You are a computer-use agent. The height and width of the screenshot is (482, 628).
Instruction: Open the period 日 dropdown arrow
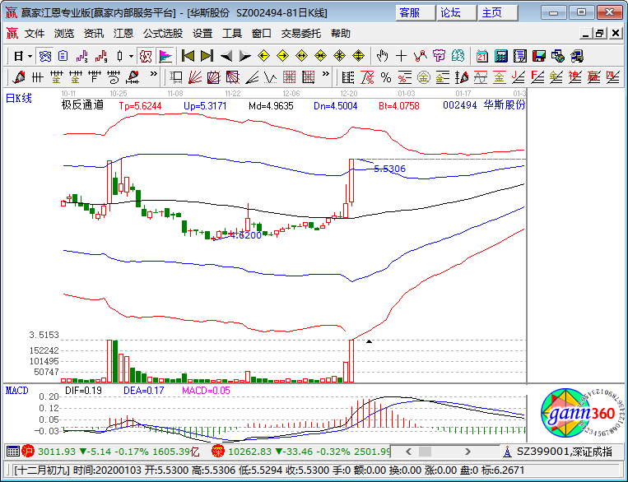coord(30,56)
